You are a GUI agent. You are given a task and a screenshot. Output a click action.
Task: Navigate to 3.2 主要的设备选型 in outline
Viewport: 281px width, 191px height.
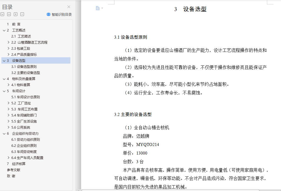click(26, 73)
